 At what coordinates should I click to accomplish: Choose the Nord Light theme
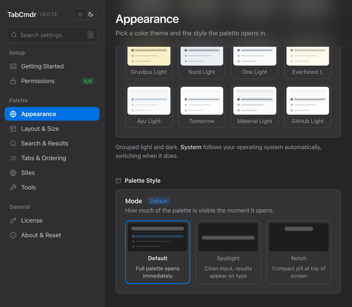pyautogui.click(x=202, y=62)
